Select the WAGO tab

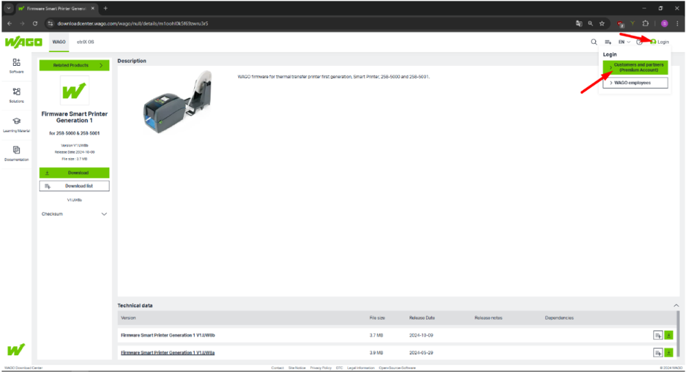pos(59,42)
